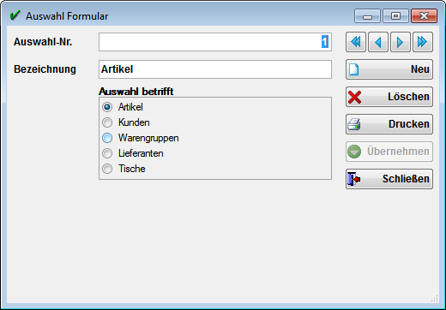This screenshot has width=446, height=310.
Task: Click the Übernehmen button
Action: [389, 152]
